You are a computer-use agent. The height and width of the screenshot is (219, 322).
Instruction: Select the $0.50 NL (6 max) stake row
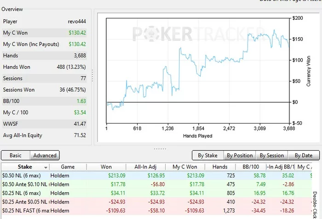[x=156, y=175]
